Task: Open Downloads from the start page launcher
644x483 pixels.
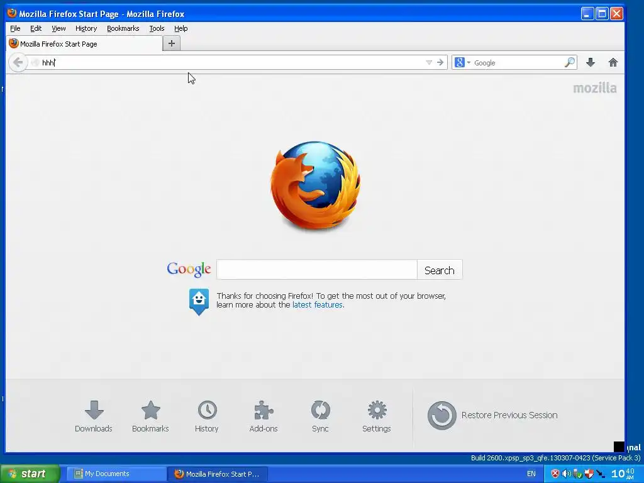Action: [94, 416]
